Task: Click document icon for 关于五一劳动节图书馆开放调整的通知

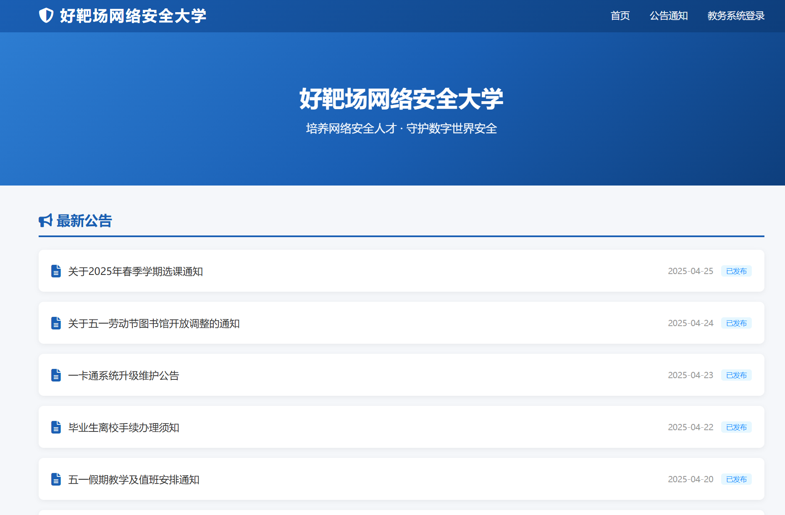Action: coord(56,323)
